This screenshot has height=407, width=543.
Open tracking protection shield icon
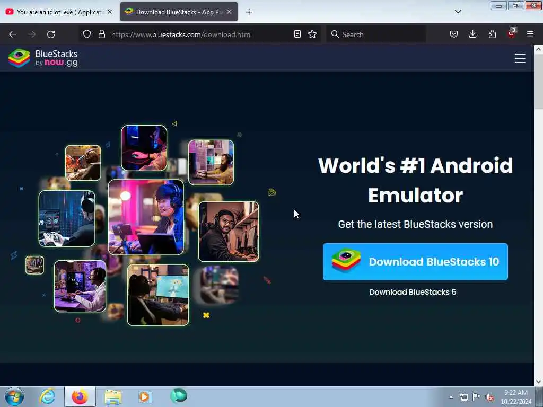[87, 34]
